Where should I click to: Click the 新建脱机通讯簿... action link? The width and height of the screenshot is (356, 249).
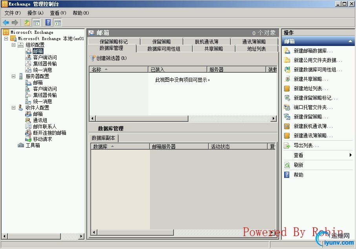point(313,126)
